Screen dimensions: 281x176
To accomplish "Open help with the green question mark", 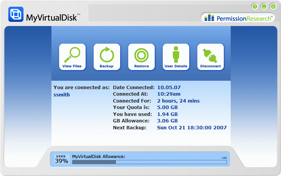I will 255,7.
